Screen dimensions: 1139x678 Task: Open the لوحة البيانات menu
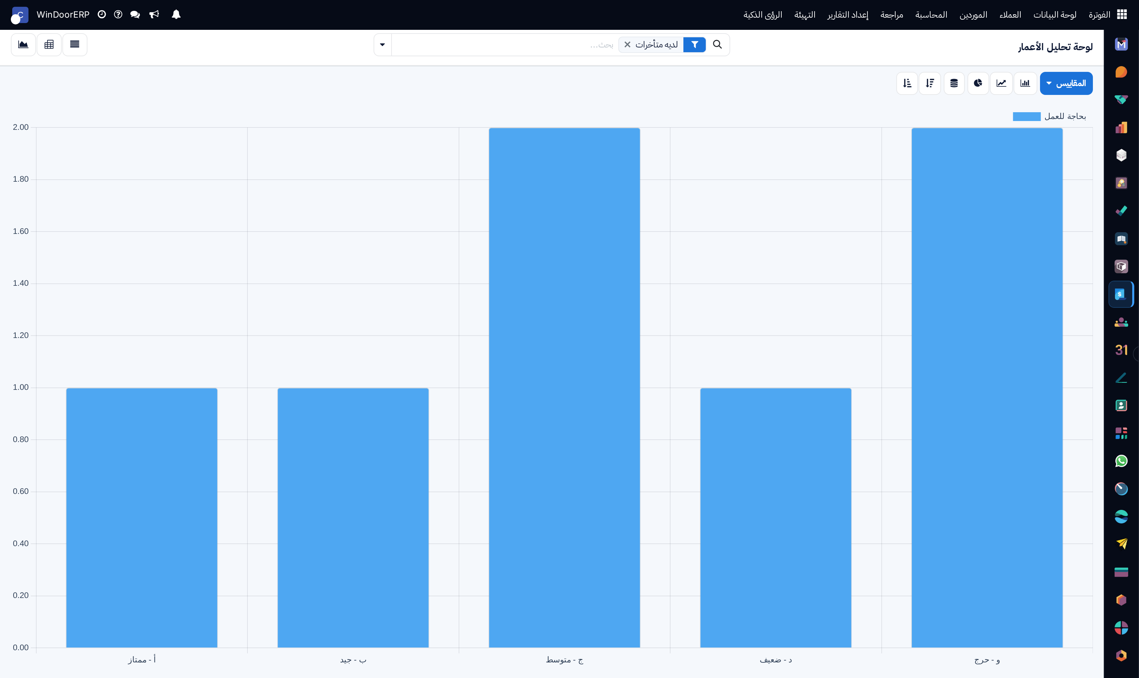click(1055, 15)
